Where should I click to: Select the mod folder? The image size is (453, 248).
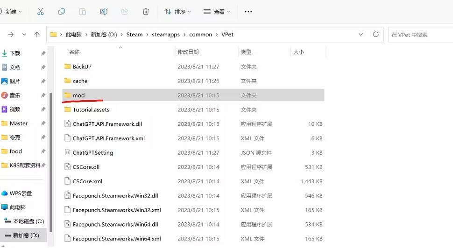pos(193,95)
